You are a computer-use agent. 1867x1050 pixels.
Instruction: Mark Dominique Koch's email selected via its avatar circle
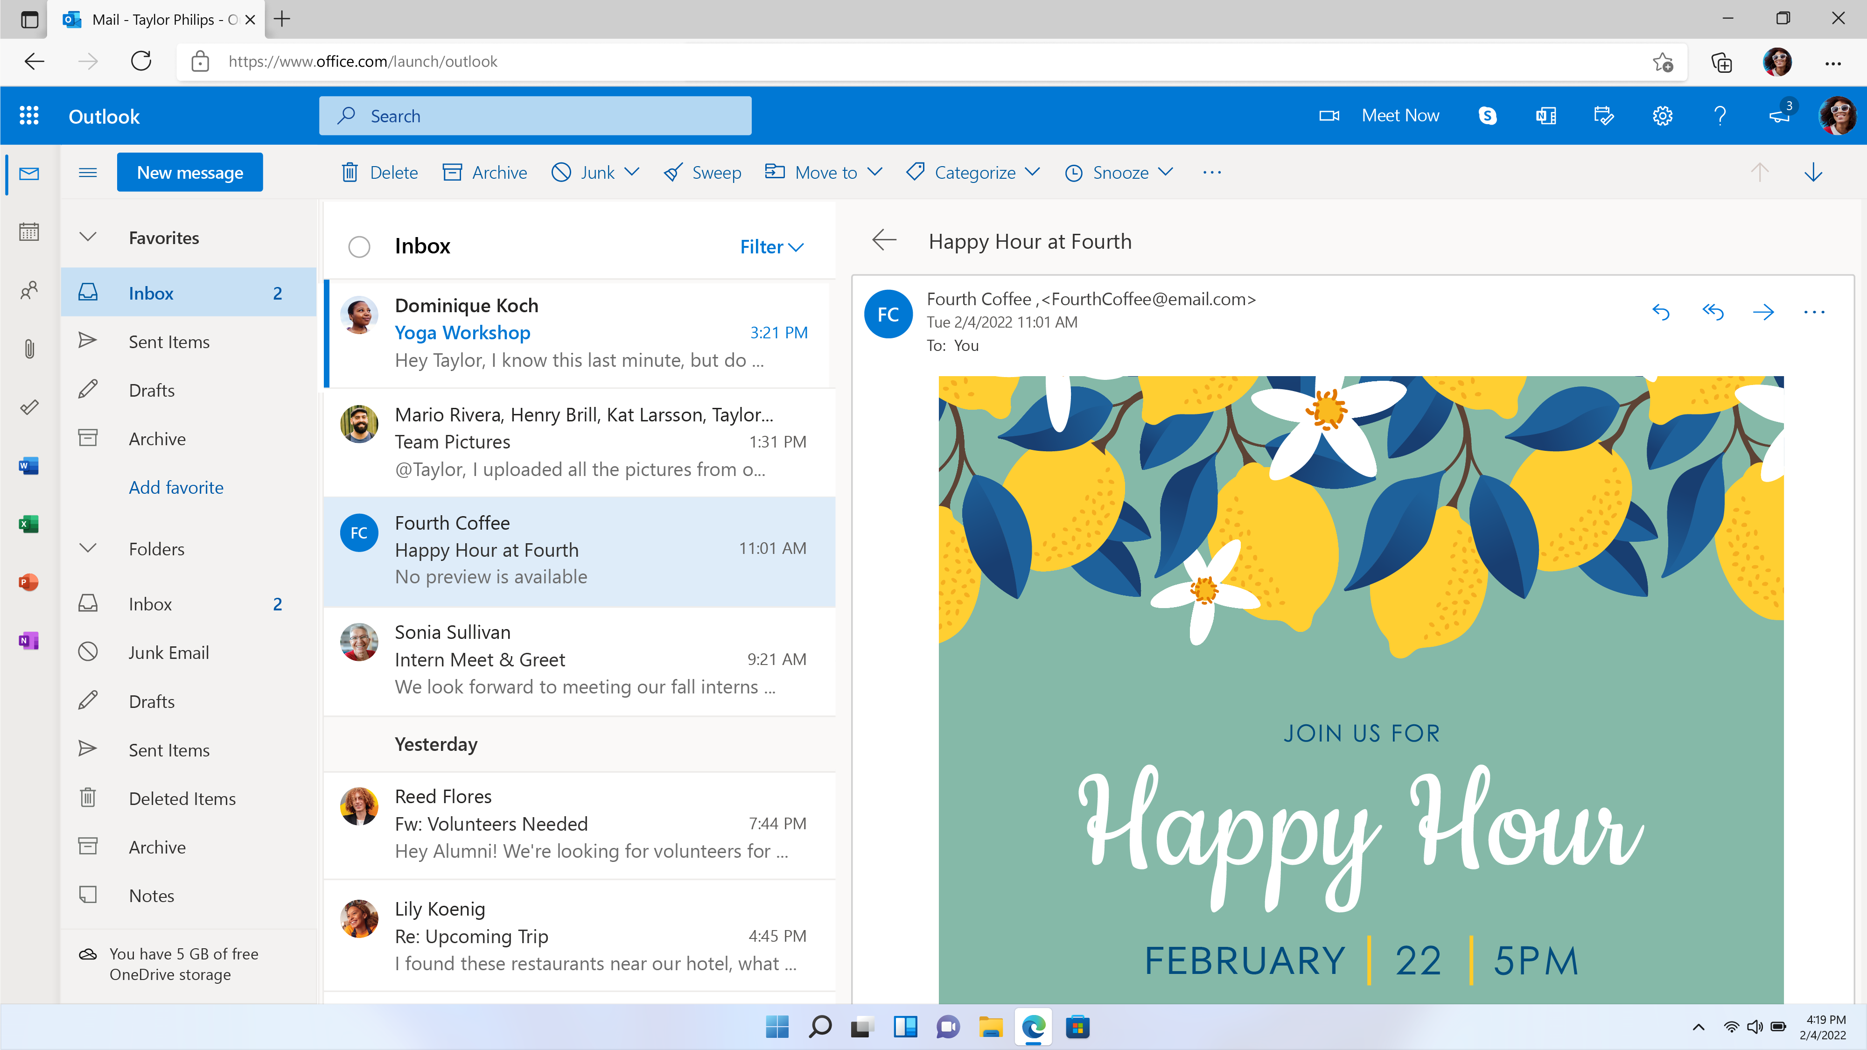click(359, 315)
